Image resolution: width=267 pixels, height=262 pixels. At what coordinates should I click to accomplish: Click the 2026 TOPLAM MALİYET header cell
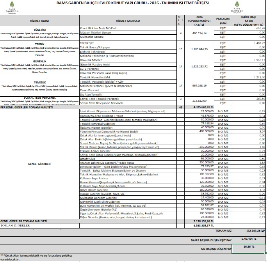[x=199, y=21]
